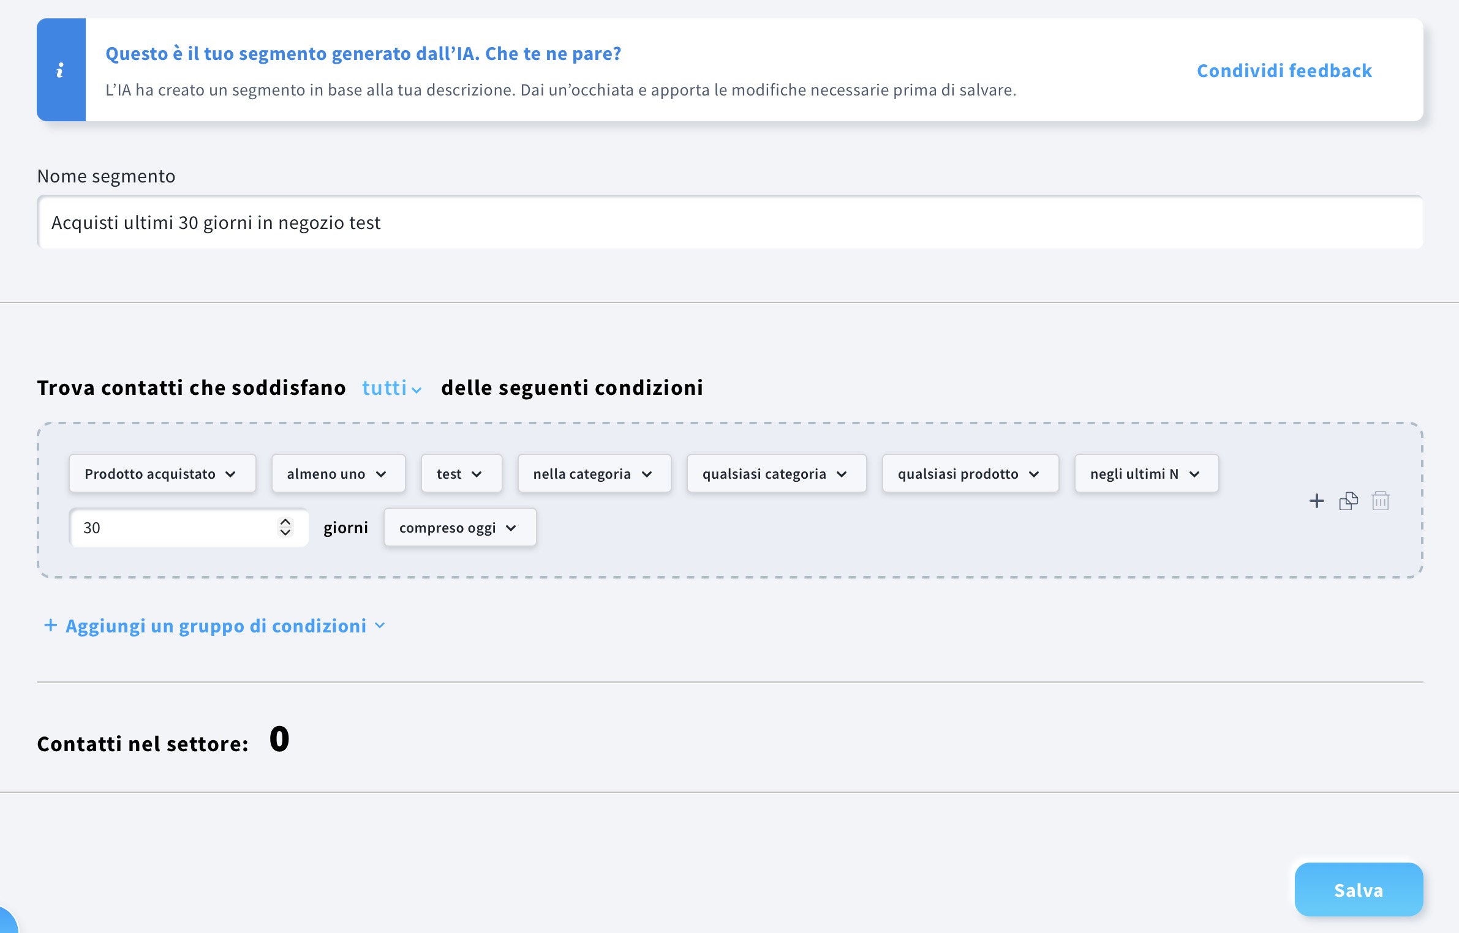Open the Prodotto acquistato dropdown
Screen dimensions: 1459x933
[162, 473]
